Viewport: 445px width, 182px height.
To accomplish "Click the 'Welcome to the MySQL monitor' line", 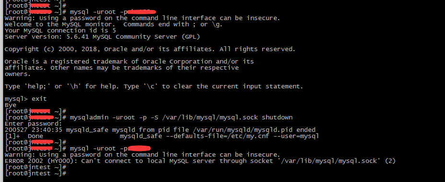I will 114,24.
